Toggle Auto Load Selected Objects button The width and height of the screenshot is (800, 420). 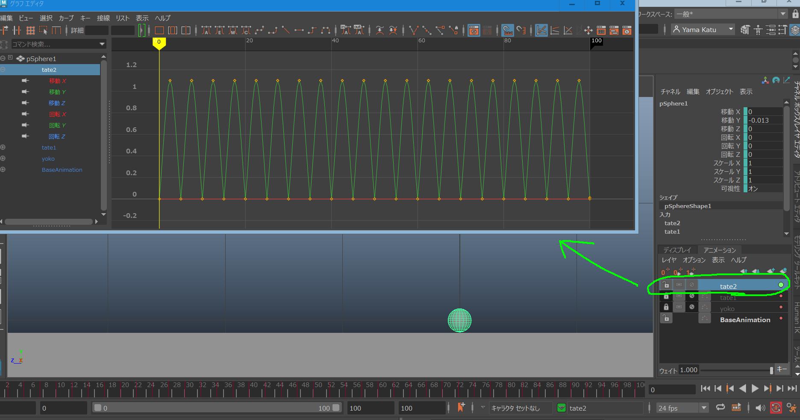(474, 30)
